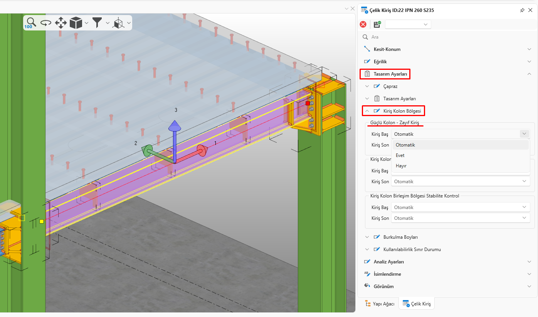Select the orbit rotate view tool
Viewport: 538px width, 317px height.
click(46, 23)
